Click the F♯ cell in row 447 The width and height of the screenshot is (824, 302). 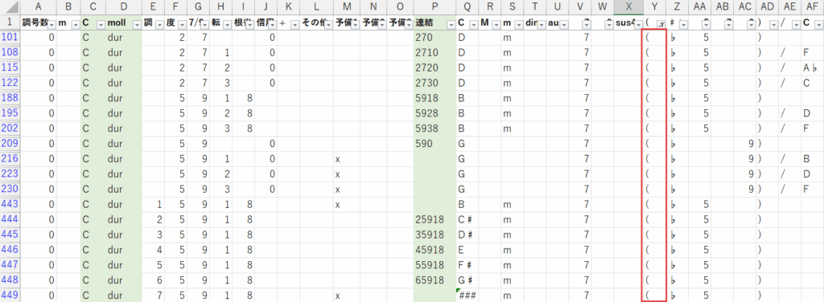(x=468, y=265)
